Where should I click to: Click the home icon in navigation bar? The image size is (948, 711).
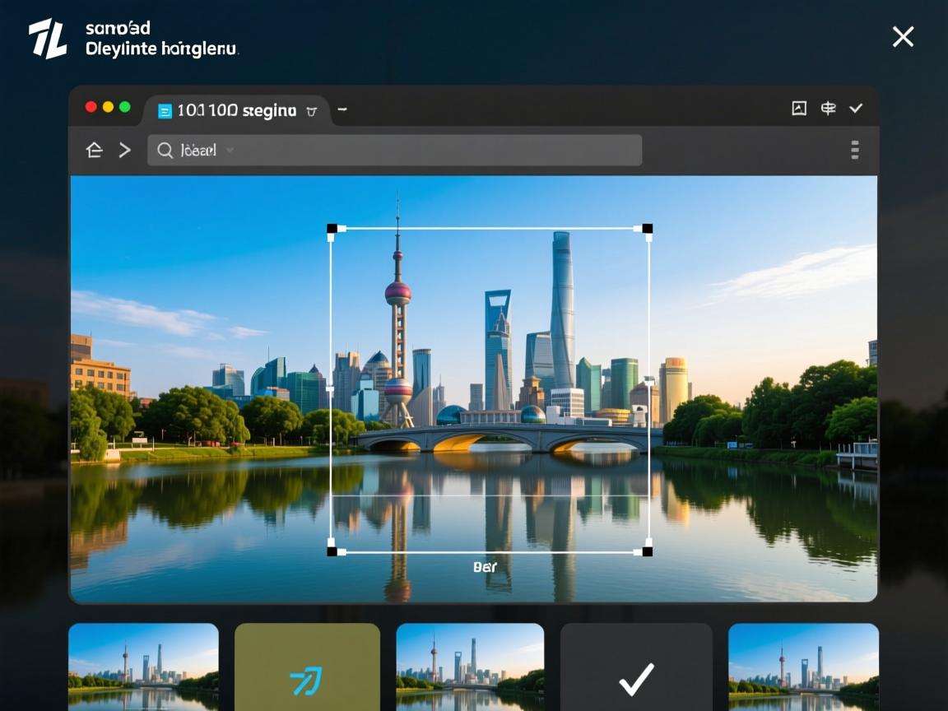[95, 150]
